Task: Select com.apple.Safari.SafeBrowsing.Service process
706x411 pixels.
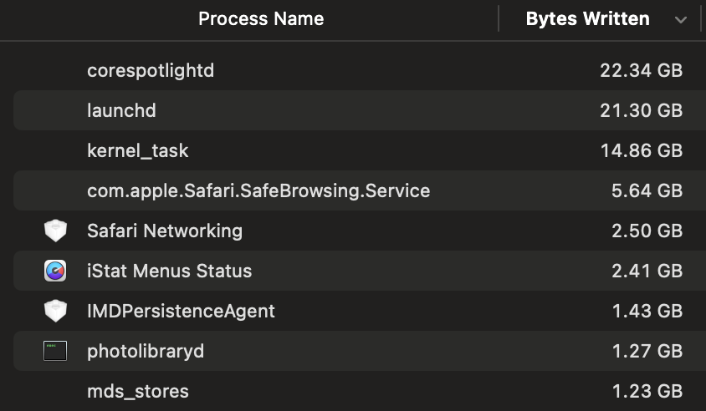Action: tap(258, 190)
